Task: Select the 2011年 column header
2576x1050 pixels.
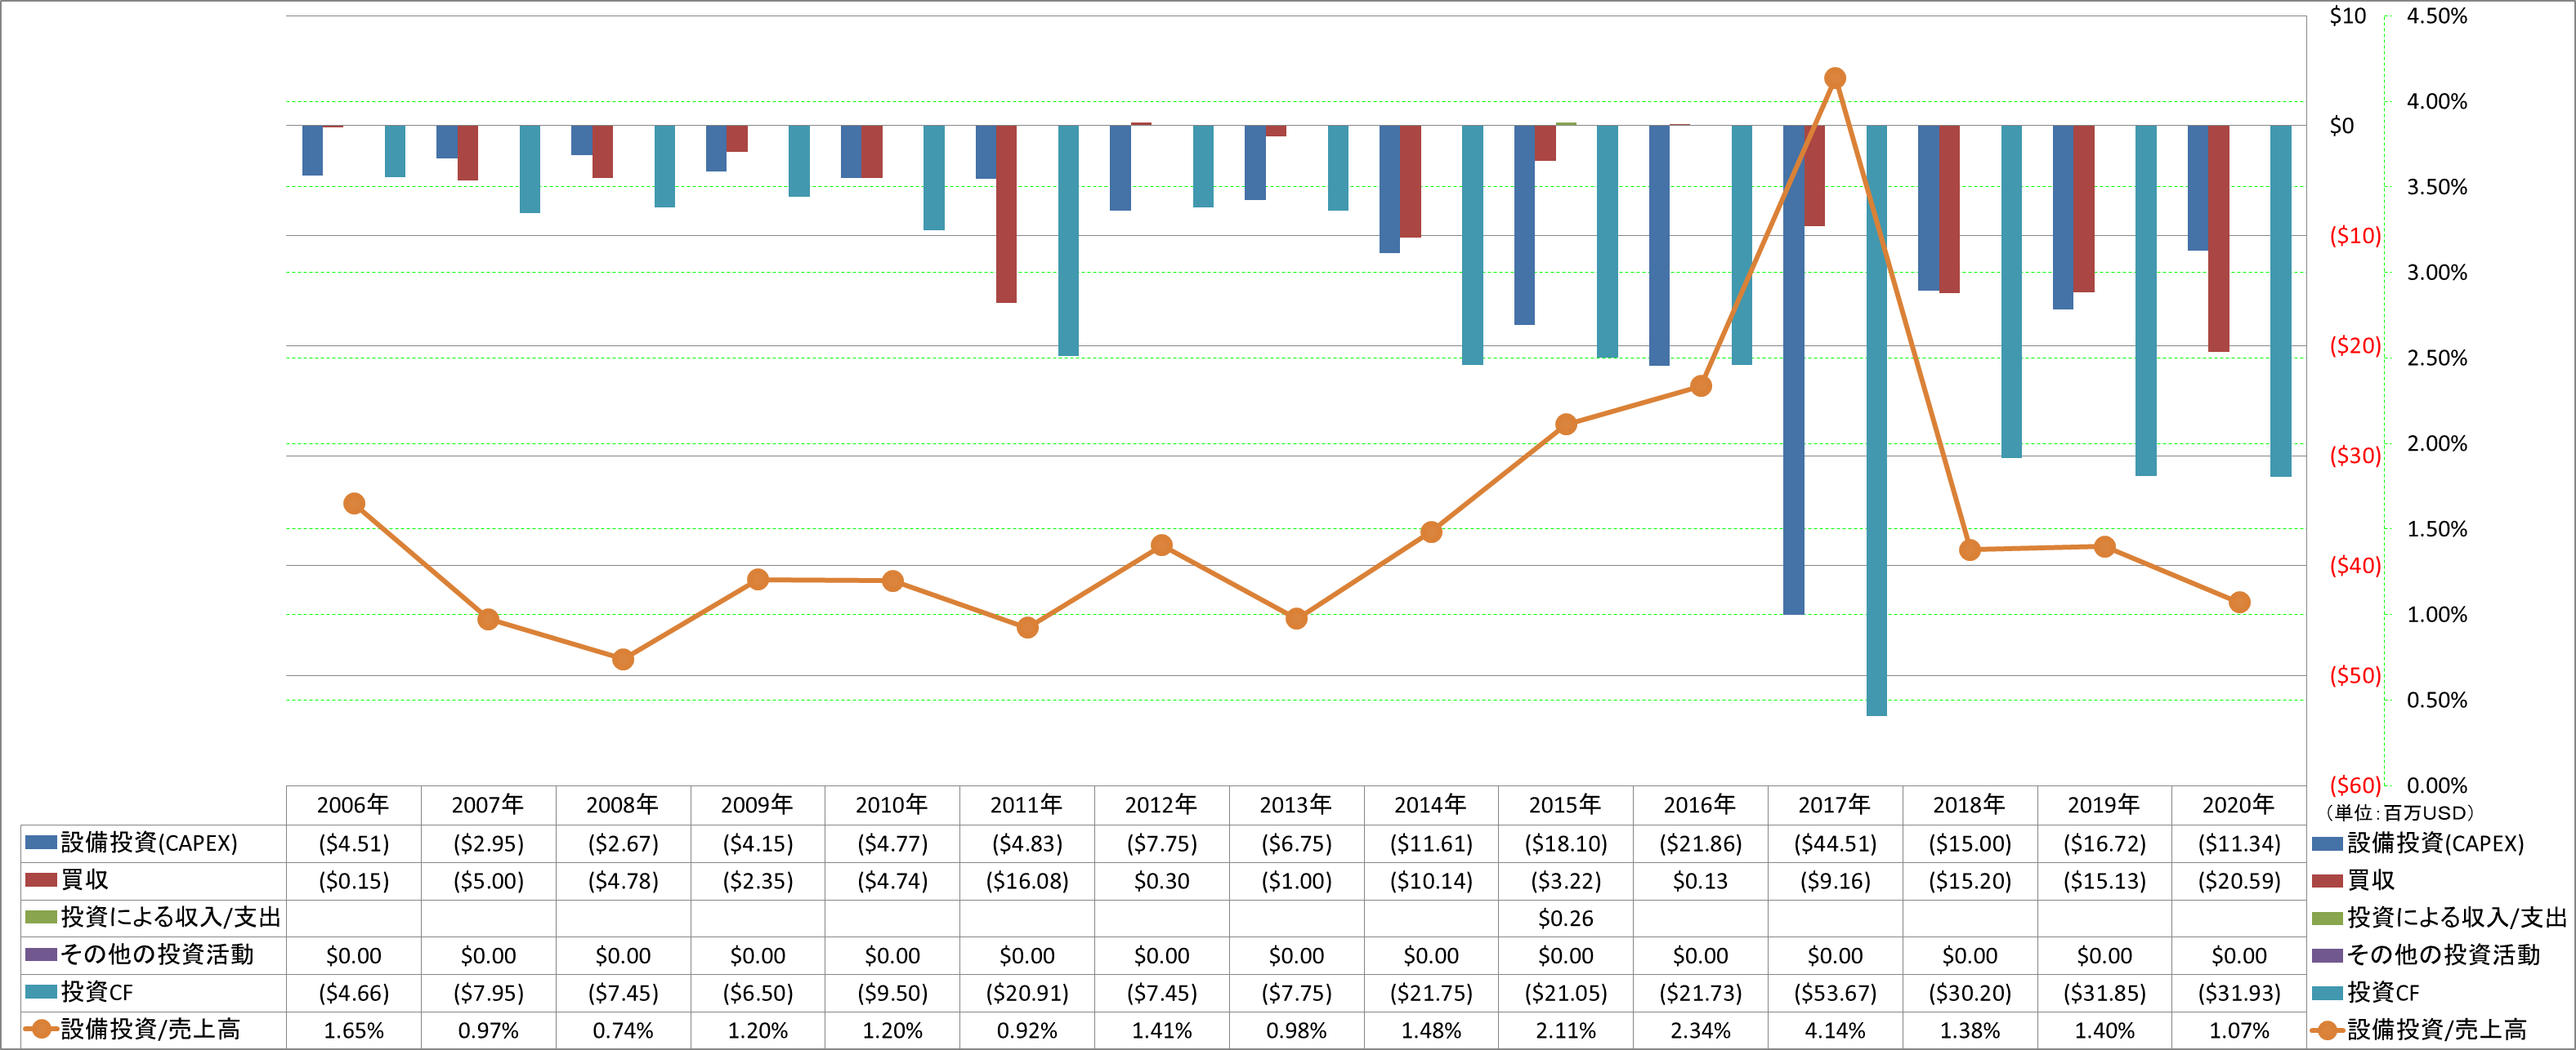Action: tap(1027, 804)
